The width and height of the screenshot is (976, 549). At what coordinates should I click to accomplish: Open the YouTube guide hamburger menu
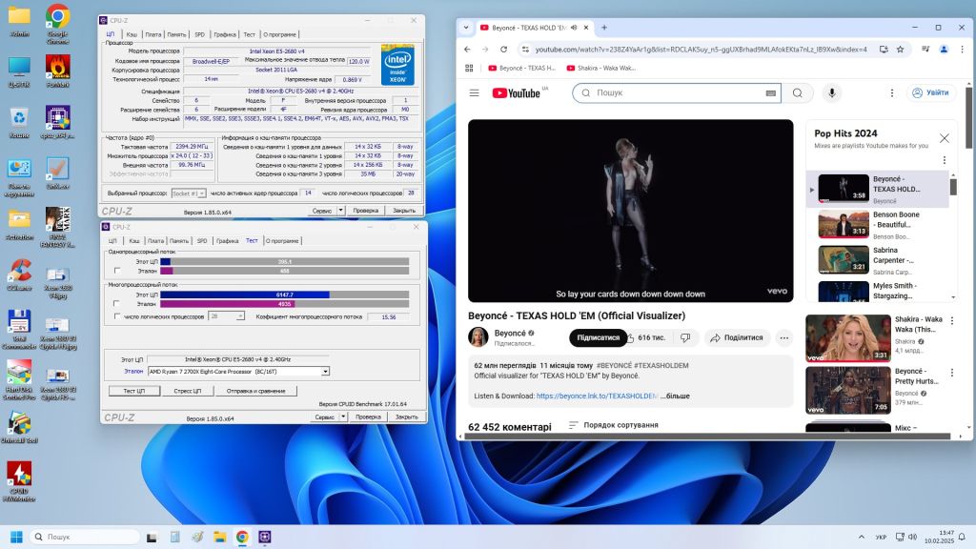[x=475, y=92]
